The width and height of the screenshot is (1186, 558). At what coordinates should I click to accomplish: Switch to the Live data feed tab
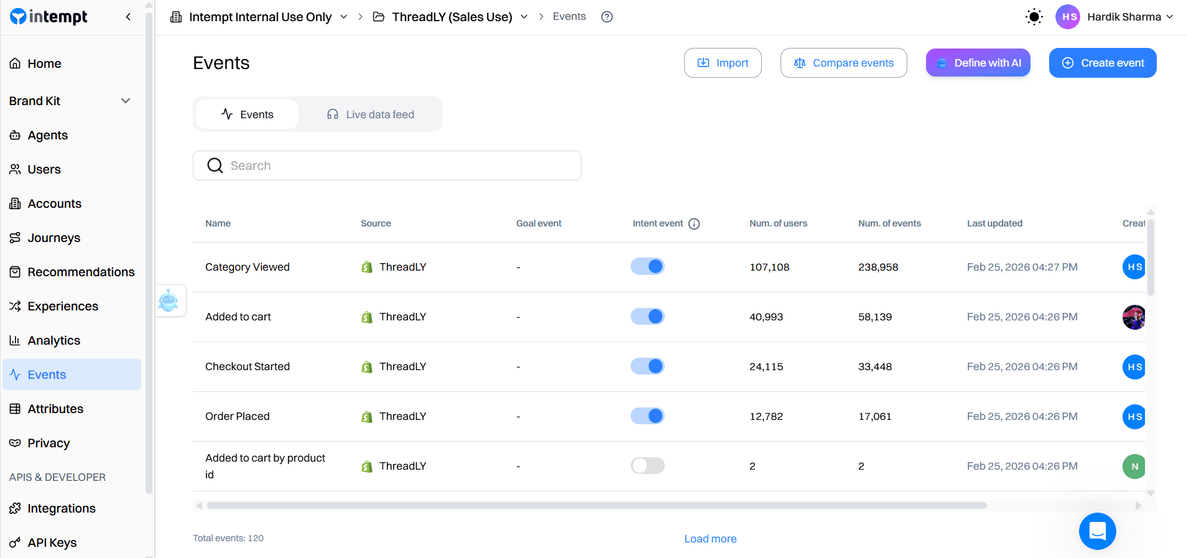[371, 114]
